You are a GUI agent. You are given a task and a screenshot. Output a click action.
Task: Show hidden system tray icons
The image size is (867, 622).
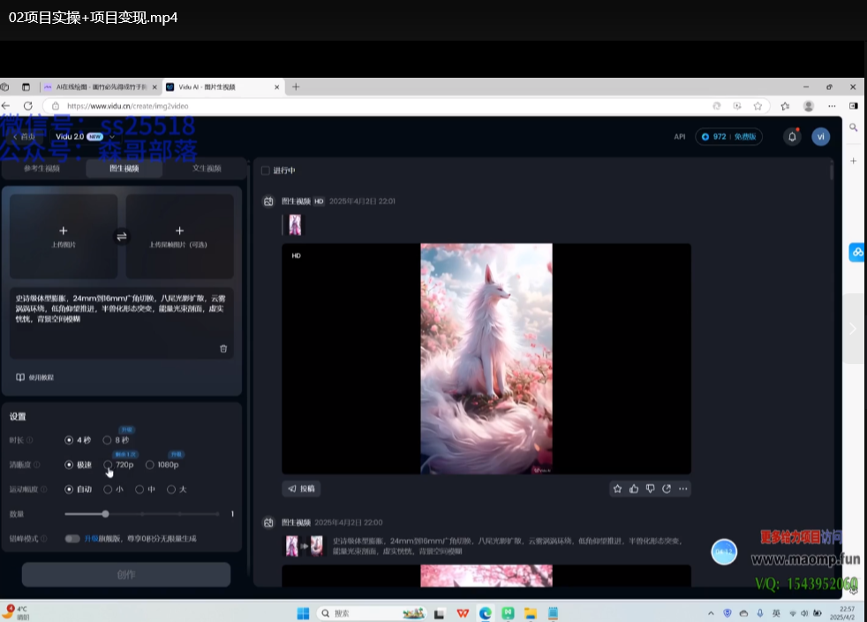(711, 613)
